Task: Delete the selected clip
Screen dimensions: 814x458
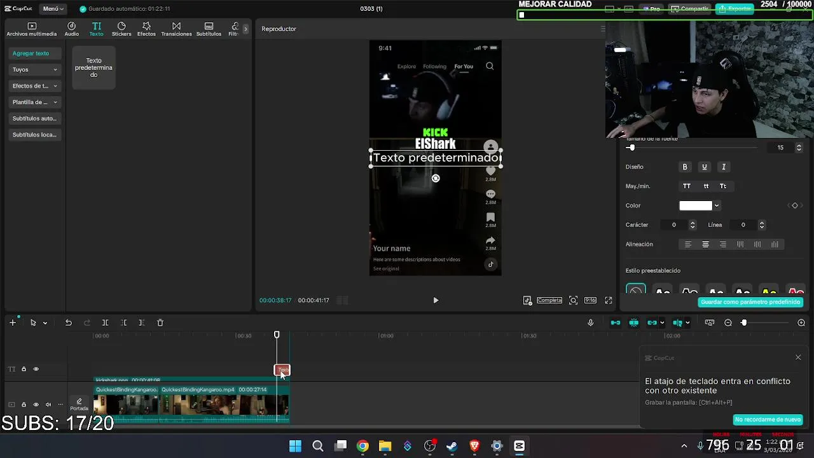Action: [160, 323]
